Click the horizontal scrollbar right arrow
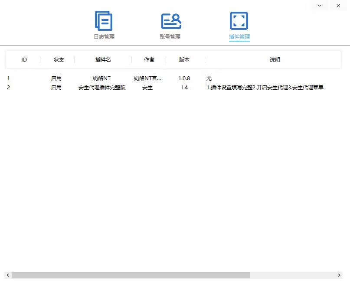The height and width of the screenshot is (284, 350). pyautogui.click(x=339, y=275)
